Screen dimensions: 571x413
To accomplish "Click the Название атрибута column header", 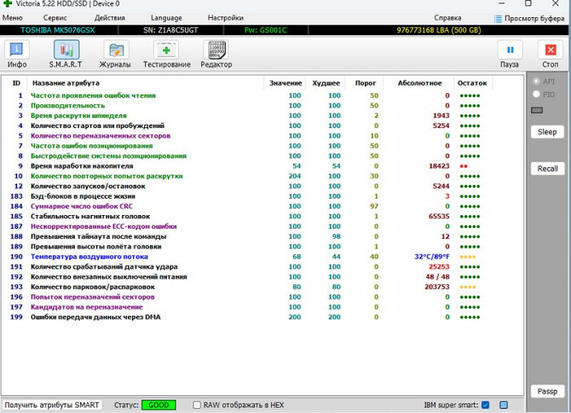I will (66, 83).
